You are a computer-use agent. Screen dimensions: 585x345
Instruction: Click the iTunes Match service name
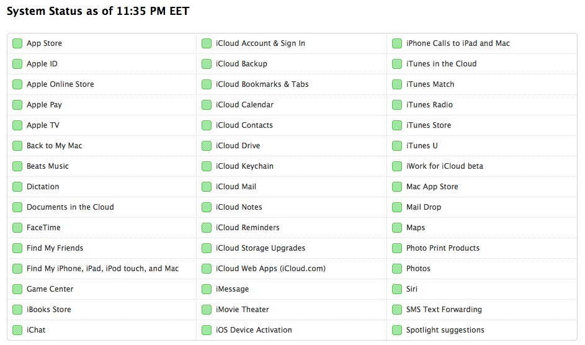click(x=430, y=84)
